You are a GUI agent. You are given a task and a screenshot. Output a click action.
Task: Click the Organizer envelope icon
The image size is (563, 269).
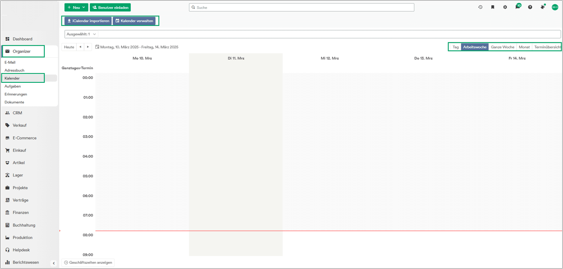[x=7, y=51]
